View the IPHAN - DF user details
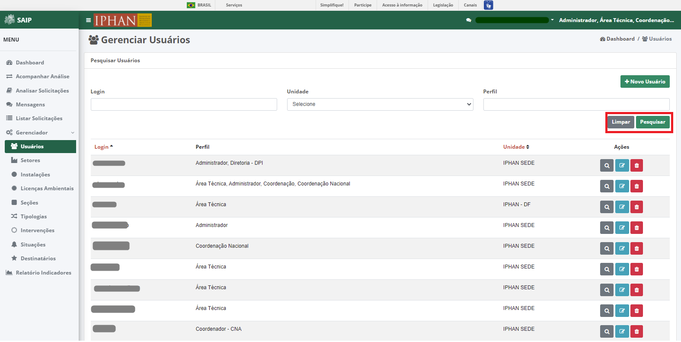 click(x=607, y=207)
